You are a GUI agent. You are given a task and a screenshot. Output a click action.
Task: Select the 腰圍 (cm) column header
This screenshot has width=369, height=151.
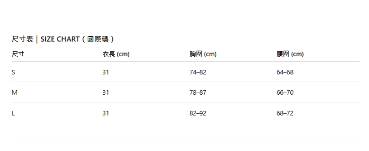(x=290, y=54)
